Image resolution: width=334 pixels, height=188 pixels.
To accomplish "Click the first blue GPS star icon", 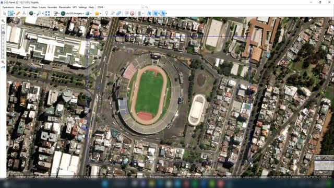I will (149, 14).
